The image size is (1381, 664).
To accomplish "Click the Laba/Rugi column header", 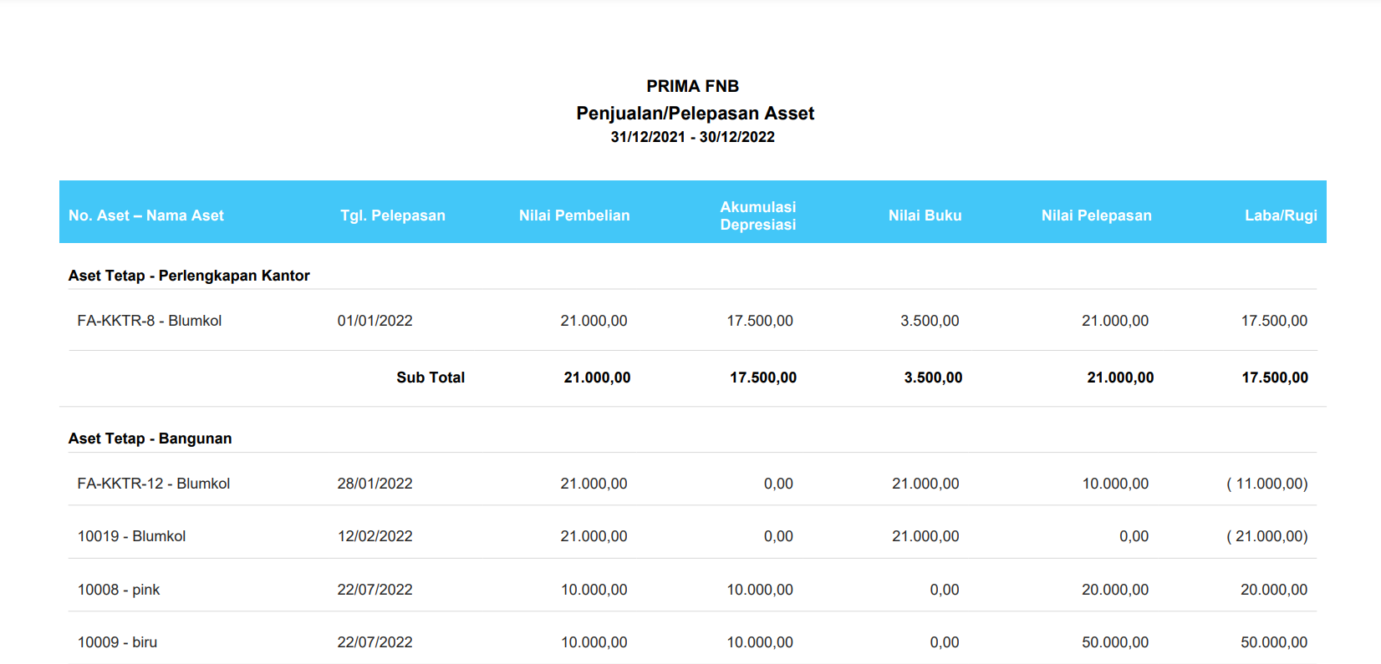I will coord(1280,215).
